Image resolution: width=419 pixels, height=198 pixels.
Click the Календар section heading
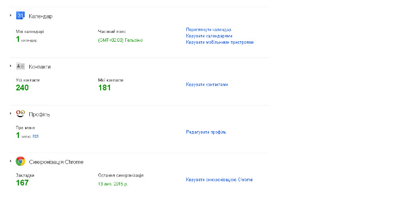(x=41, y=16)
